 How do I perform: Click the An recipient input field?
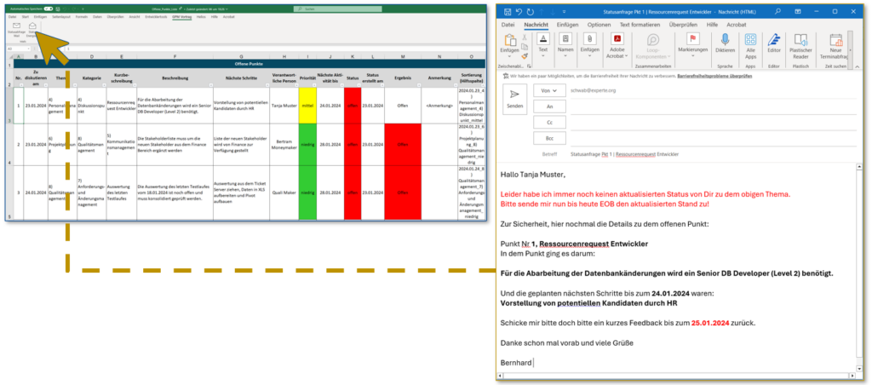(x=713, y=106)
